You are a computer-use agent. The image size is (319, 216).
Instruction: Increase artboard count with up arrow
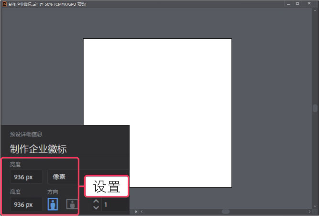point(96,201)
